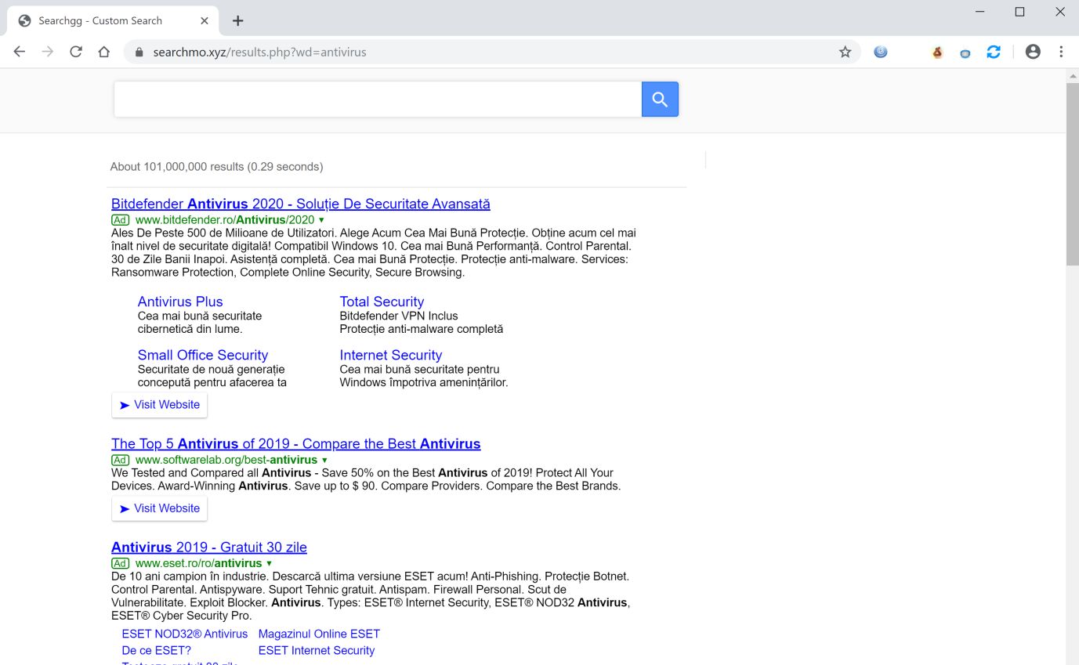Click the scrollbar up arrow
Screen dimensions: 1079x665
(1072, 75)
